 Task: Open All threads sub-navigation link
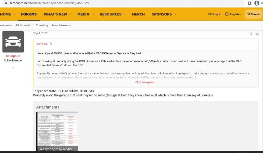(23, 25)
